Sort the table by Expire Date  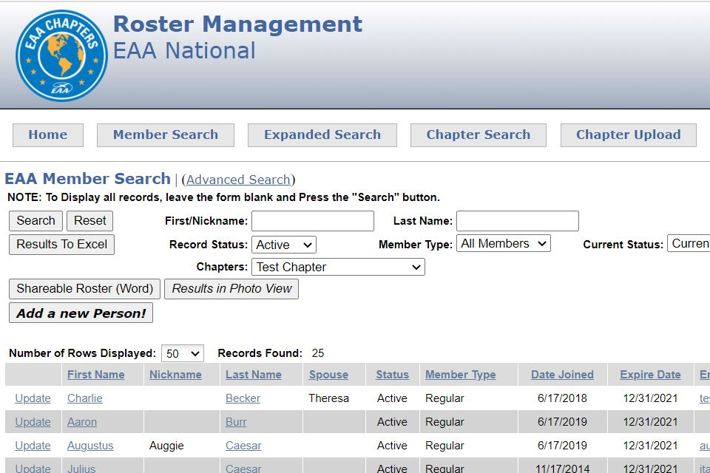click(x=649, y=375)
